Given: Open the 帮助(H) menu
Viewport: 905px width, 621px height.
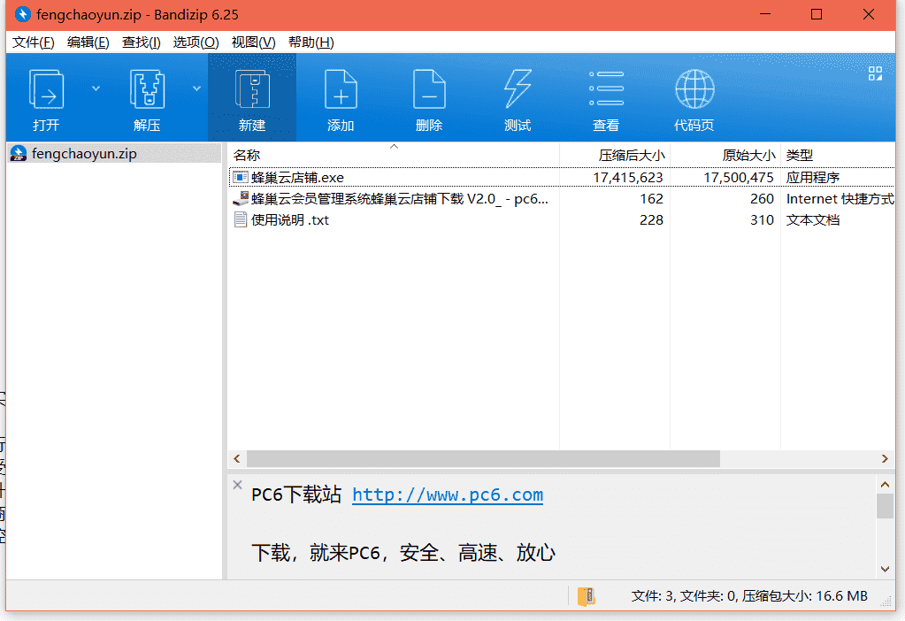Looking at the screenshot, I should pos(311,42).
